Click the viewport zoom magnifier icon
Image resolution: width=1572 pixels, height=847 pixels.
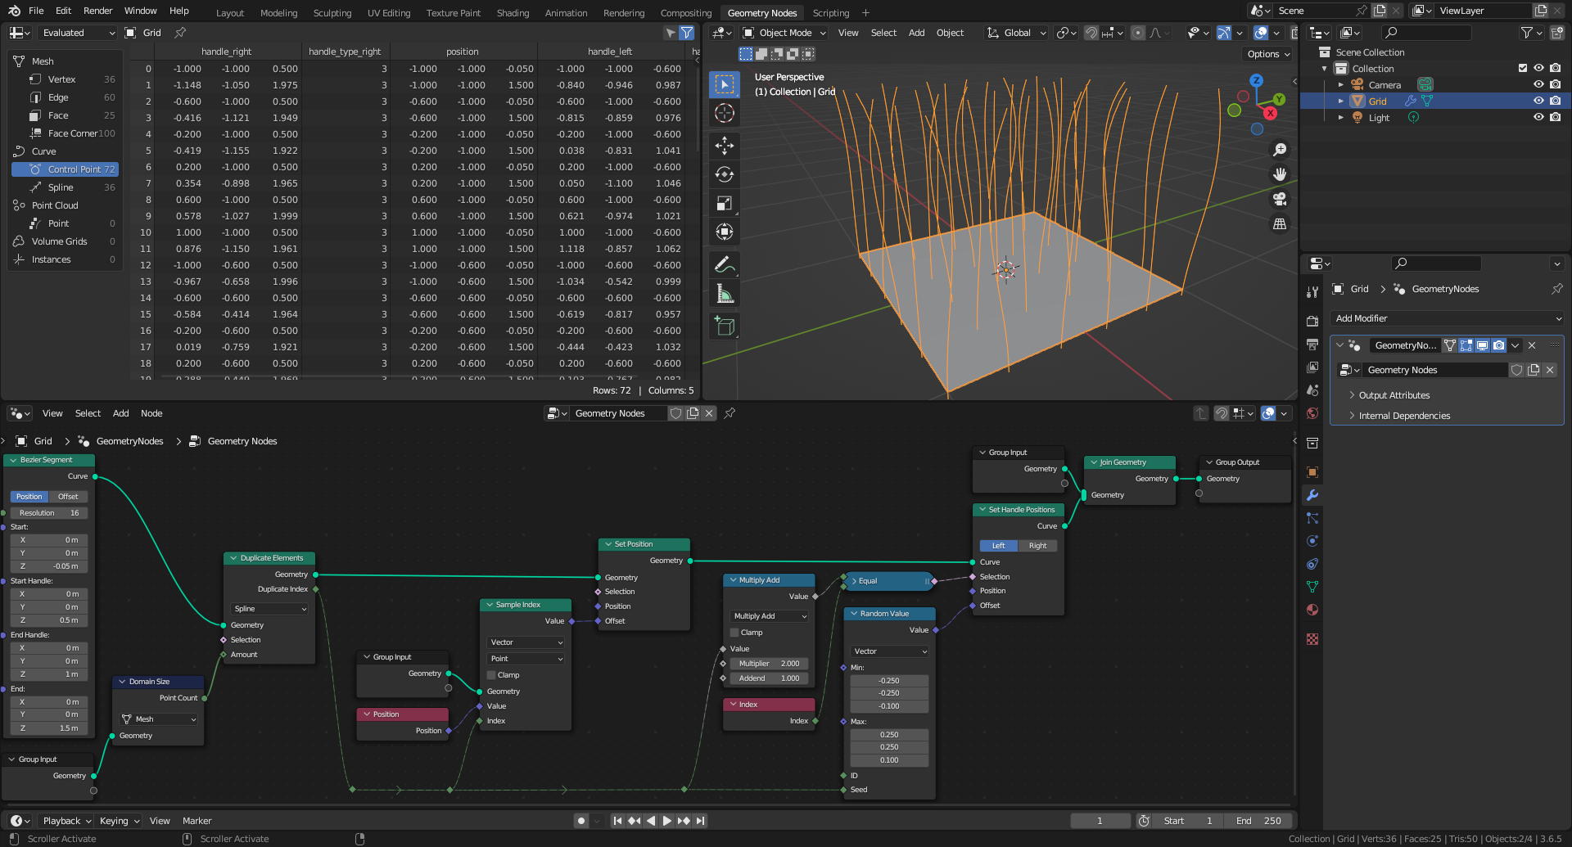pos(1280,150)
